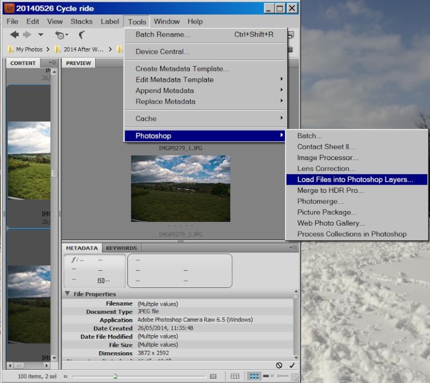This screenshot has height=383, width=430.
Task: Select the upper content strip thumbnail
Action: coord(29,161)
